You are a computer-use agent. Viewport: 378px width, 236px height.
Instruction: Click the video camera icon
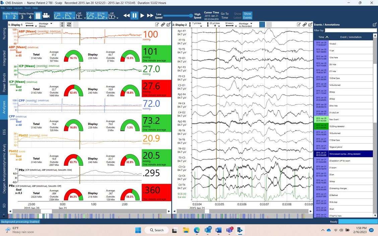[46, 15]
